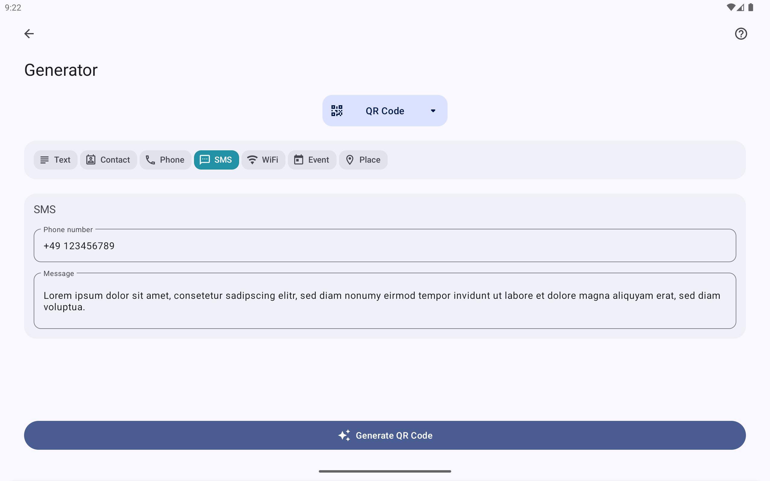Click the speech bubble SMS icon
770x481 pixels.
point(205,160)
